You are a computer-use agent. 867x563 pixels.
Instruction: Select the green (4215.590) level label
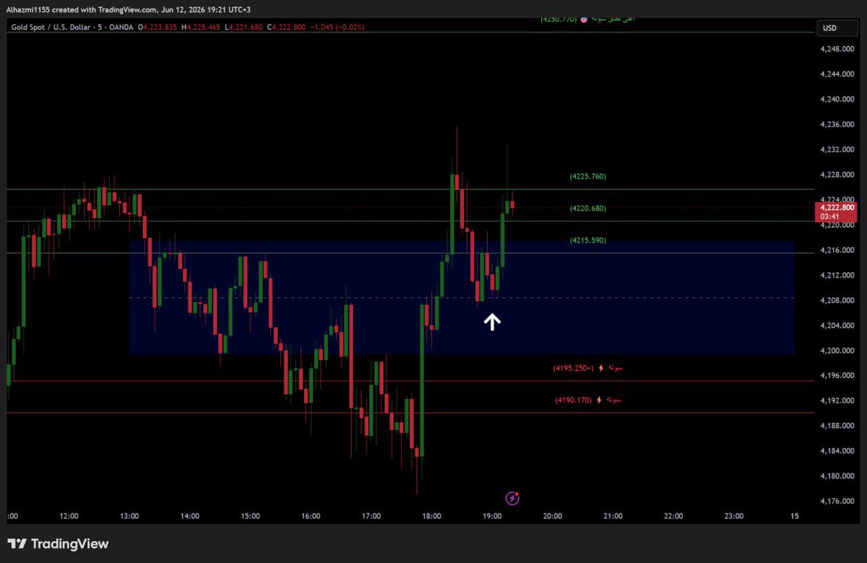(587, 240)
